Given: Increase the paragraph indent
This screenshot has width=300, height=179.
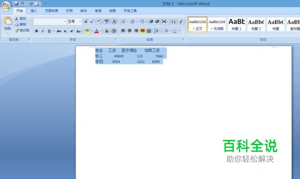Looking at the screenshot, I should (x=157, y=22).
